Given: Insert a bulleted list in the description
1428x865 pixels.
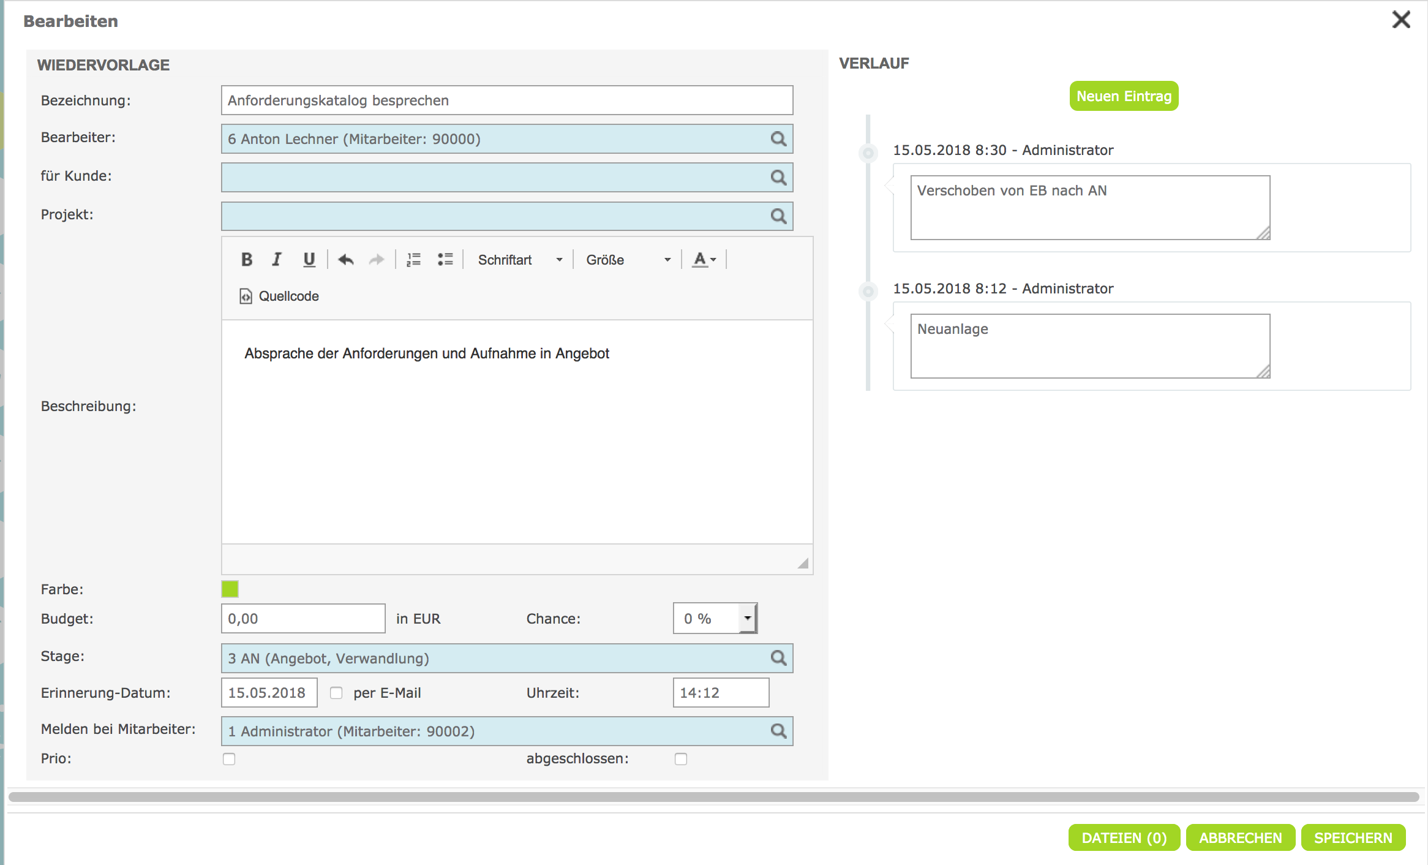Looking at the screenshot, I should click(445, 260).
